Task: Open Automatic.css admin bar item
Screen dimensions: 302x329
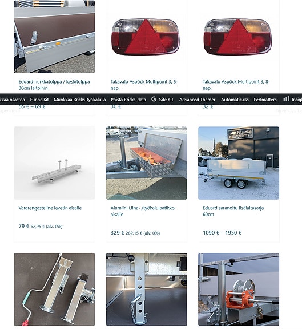Action: click(235, 100)
